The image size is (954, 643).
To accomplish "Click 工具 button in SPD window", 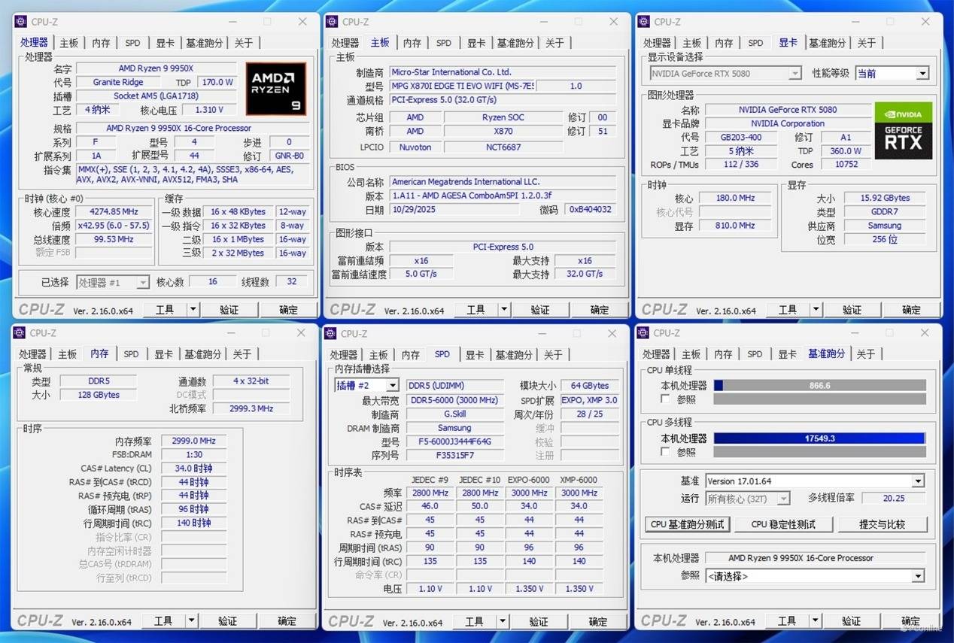I will pos(474,620).
